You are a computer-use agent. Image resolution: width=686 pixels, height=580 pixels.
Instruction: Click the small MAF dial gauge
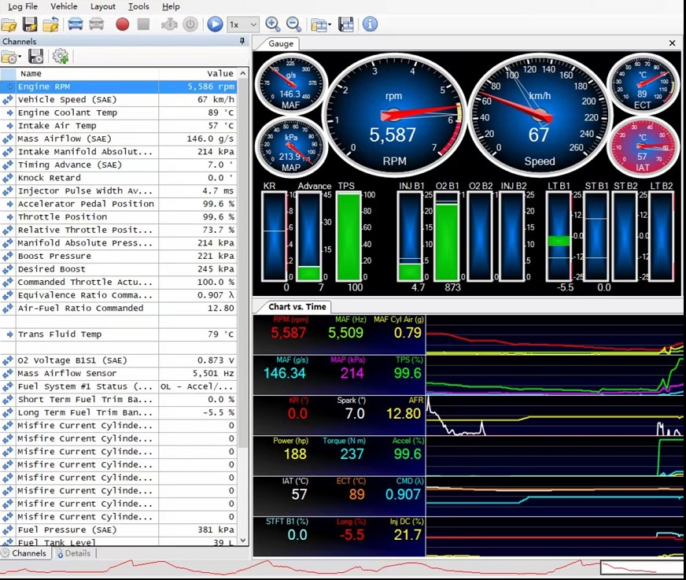click(291, 83)
